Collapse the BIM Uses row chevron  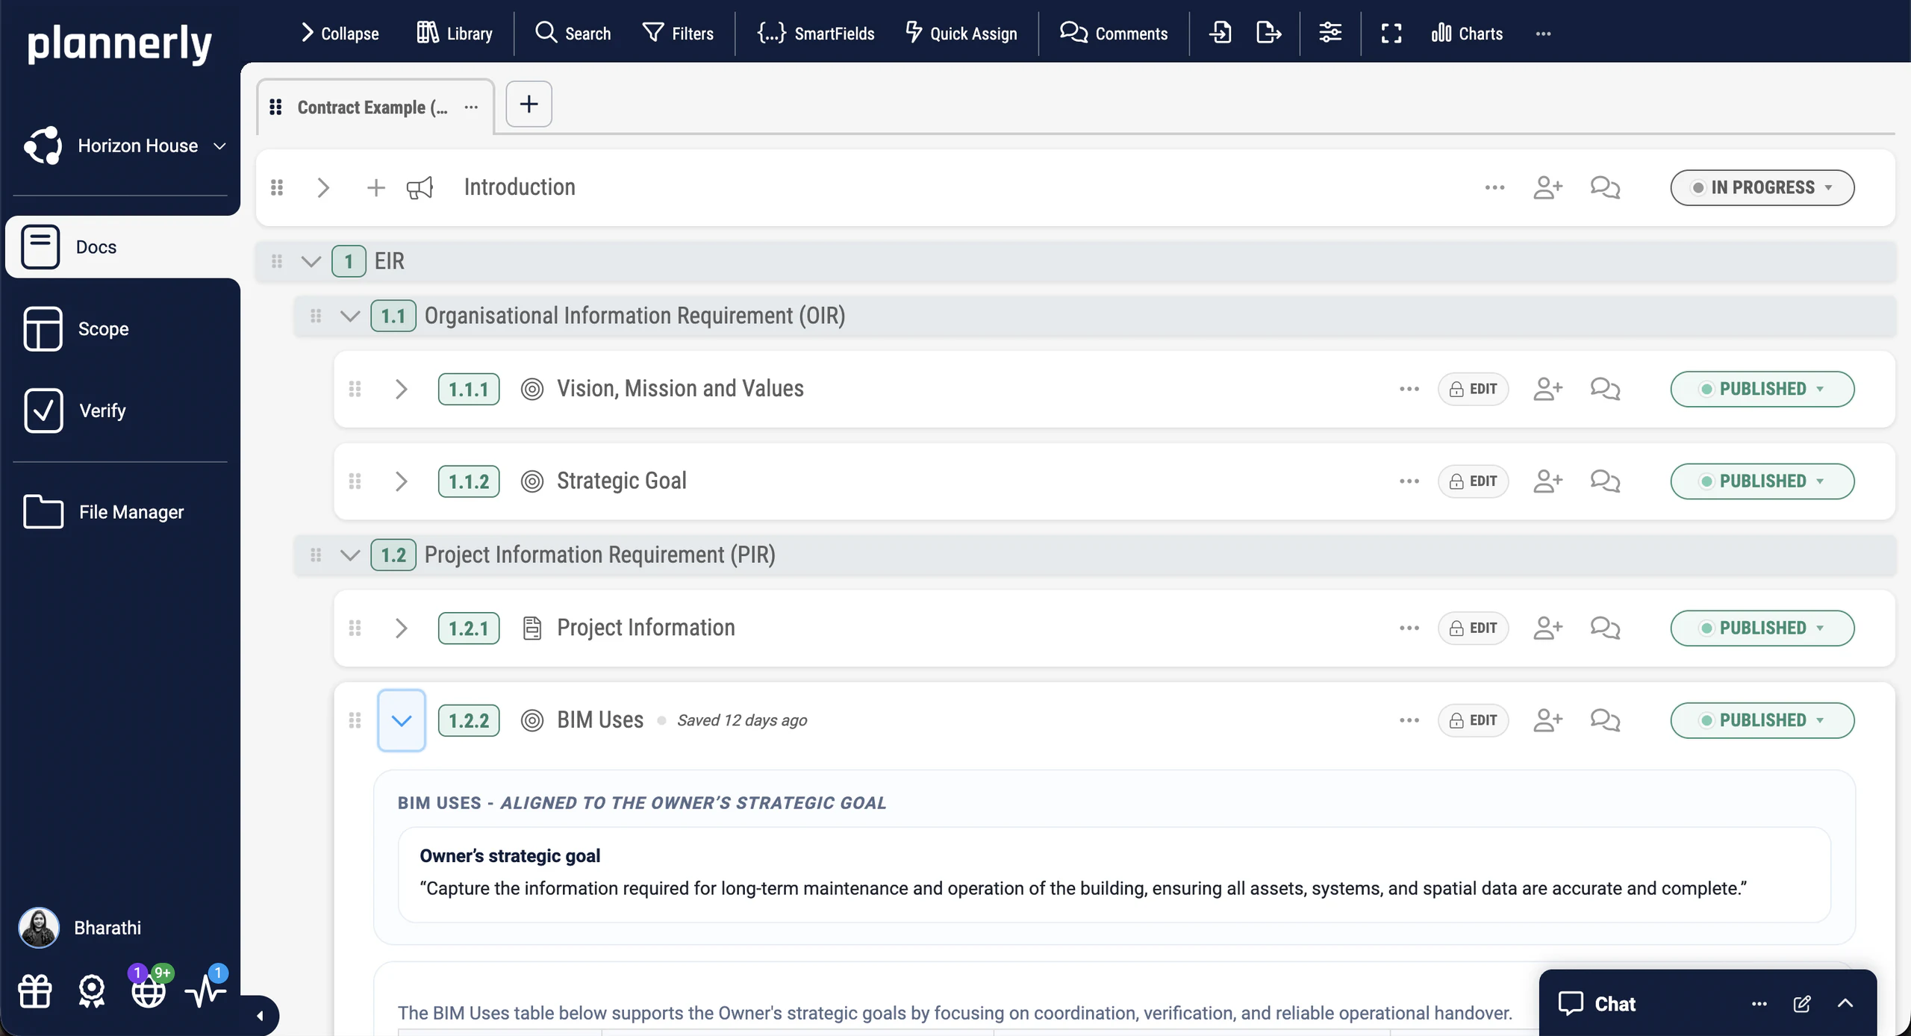402,720
